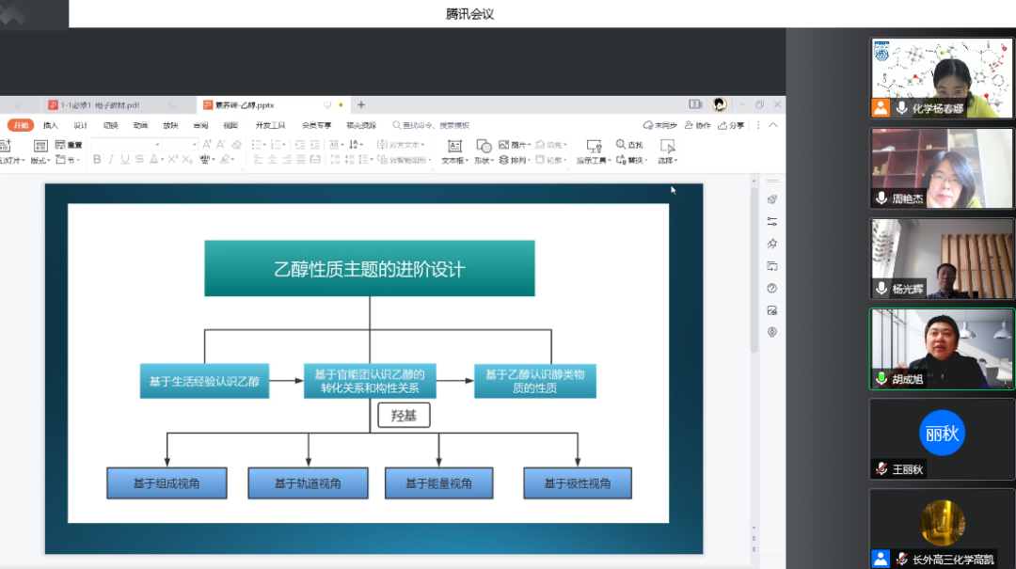Toggle microphone icon for 胡成旭
This screenshot has width=1016, height=569.
click(x=881, y=378)
